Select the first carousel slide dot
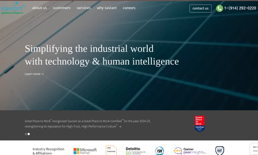The image size is (258, 155). click(26, 134)
